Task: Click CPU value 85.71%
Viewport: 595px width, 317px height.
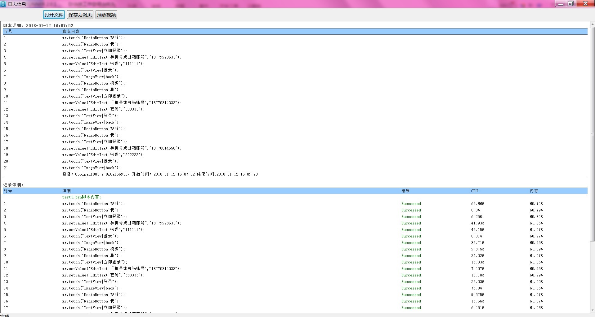Action: point(477,243)
